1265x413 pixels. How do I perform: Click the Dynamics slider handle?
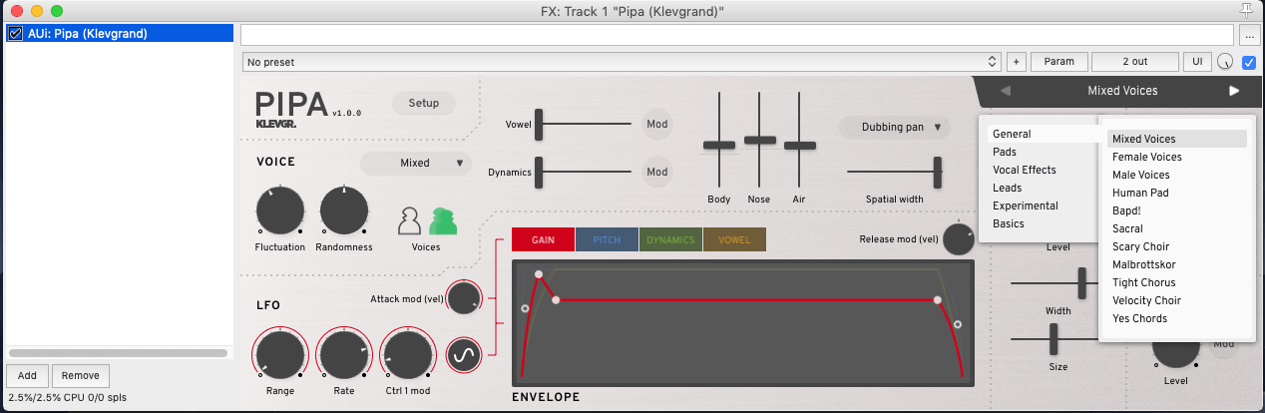(540, 173)
